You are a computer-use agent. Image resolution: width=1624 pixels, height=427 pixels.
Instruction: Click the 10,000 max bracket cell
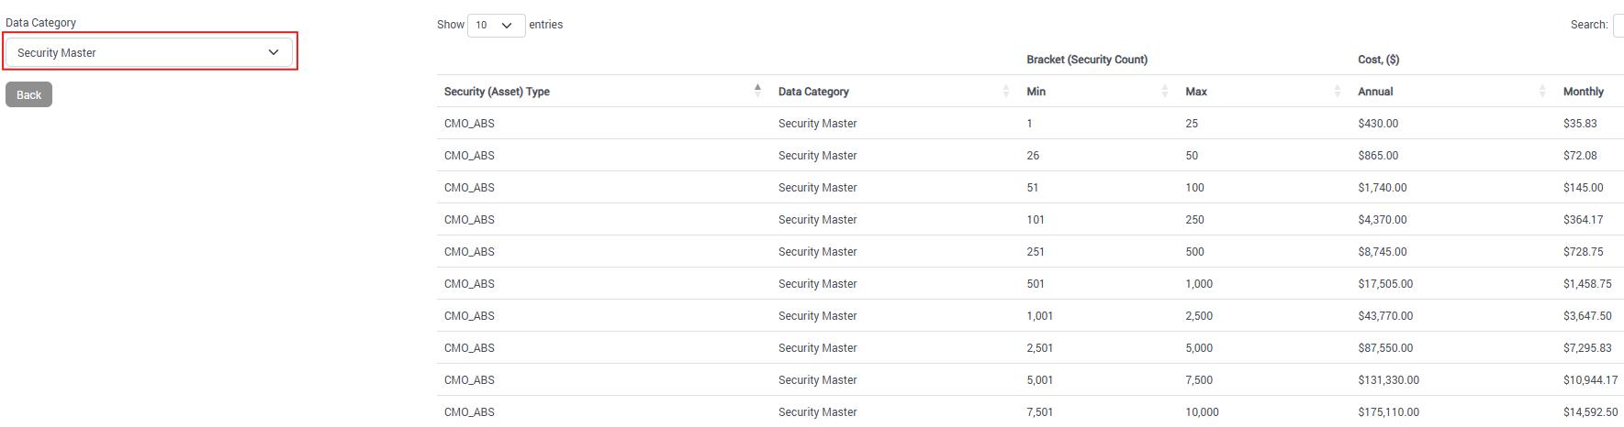point(1202,412)
